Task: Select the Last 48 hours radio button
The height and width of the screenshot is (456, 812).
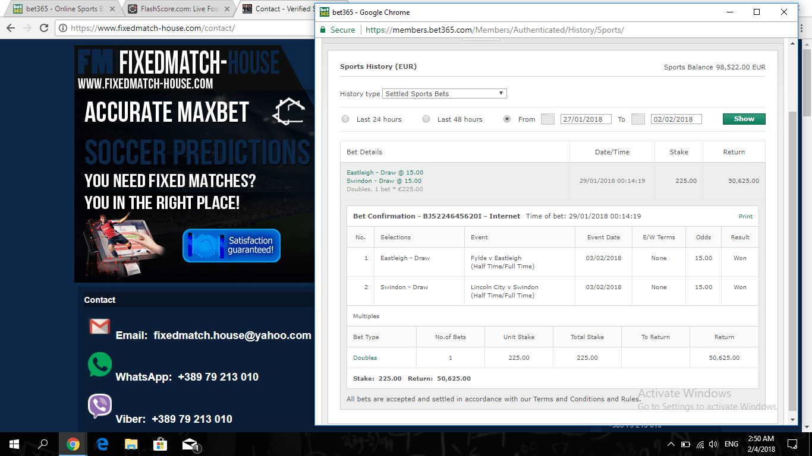Action: [x=426, y=119]
